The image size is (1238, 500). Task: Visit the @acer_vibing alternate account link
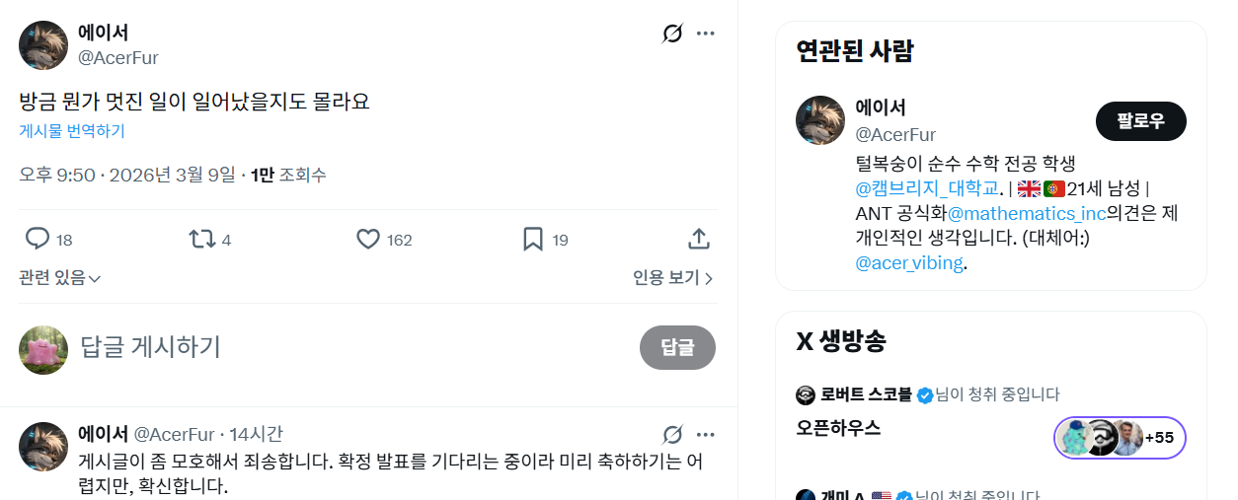[909, 263]
